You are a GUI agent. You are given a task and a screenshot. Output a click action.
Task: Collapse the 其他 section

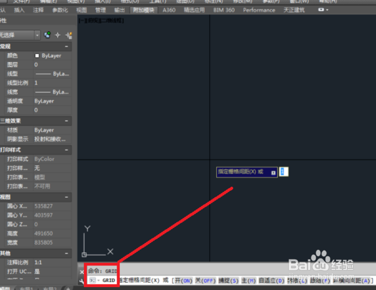66,253
